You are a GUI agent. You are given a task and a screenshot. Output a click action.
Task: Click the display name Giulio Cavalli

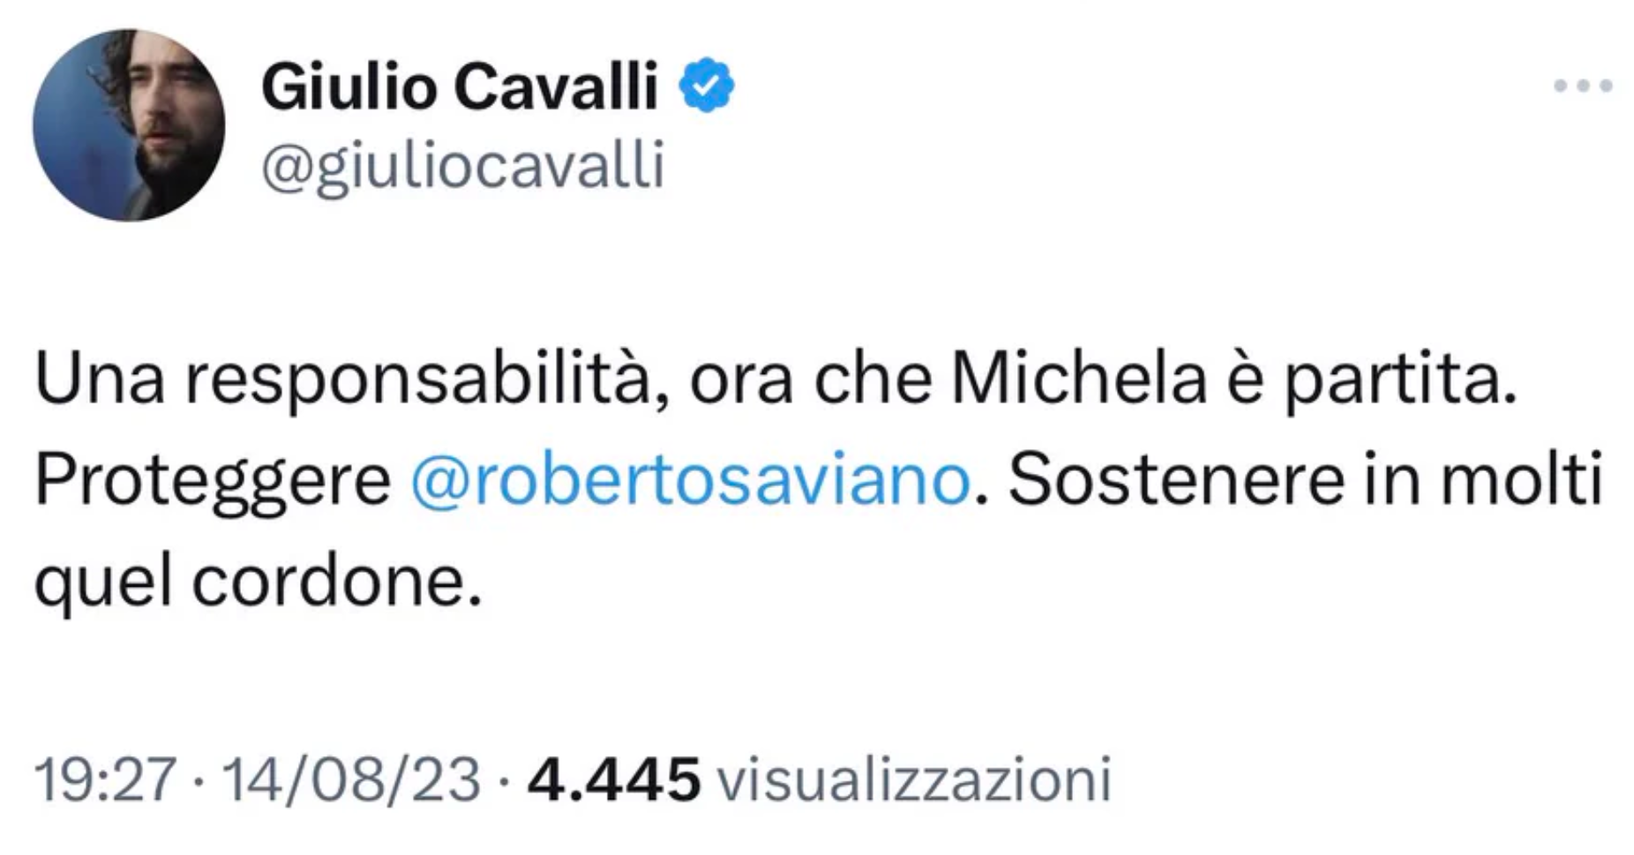tap(460, 87)
